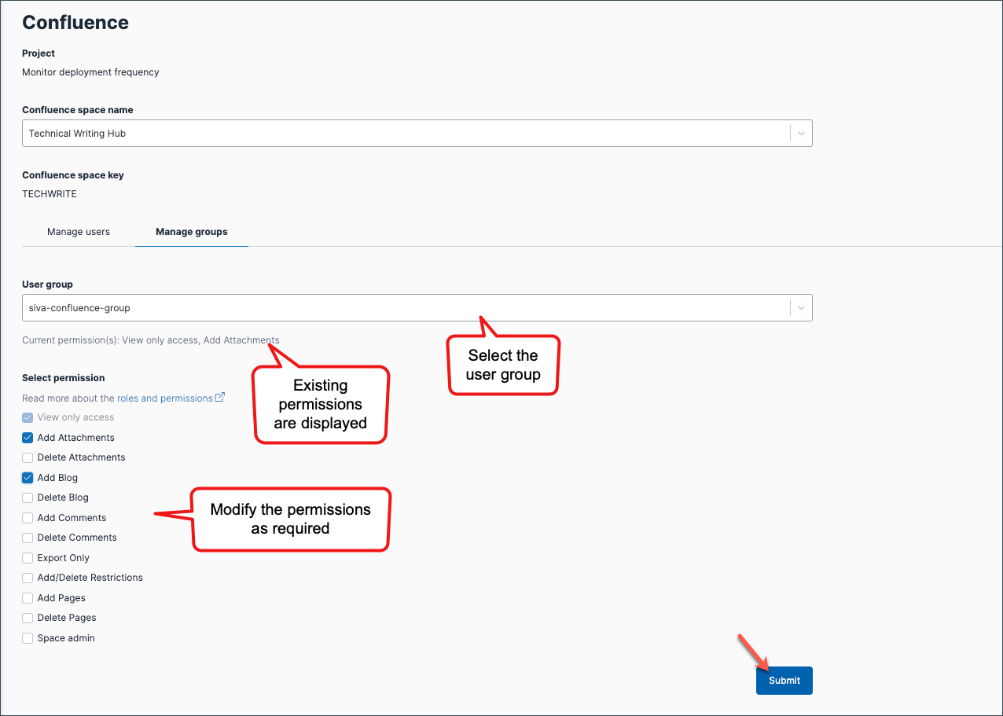Viewport: 1003px width, 716px height.
Task: Click the Project label
Action: [x=39, y=53]
